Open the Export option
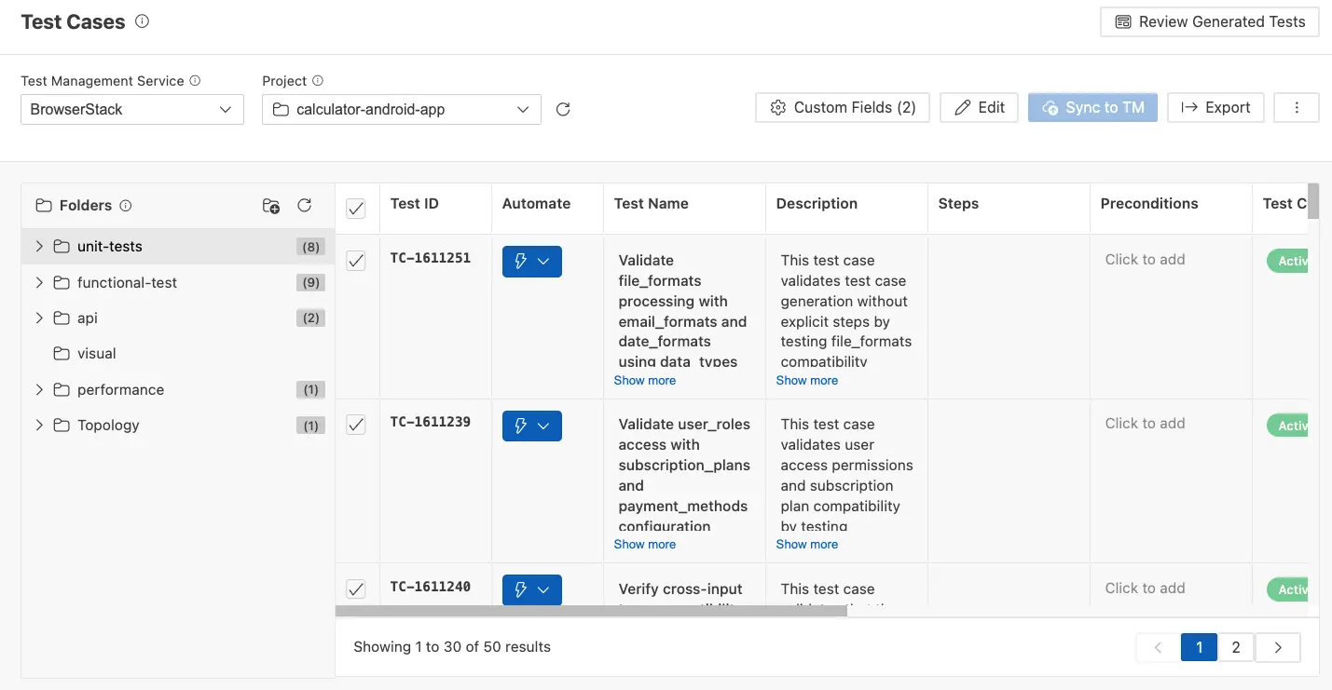The image size is (1332, 690). pyautogui.click(x=1215, y=107)
